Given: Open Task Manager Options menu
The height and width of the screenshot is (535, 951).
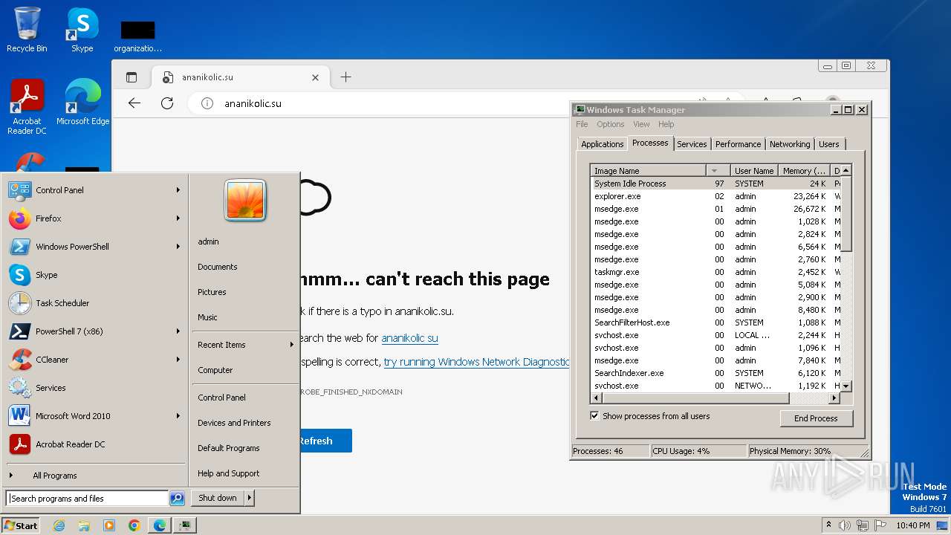Looking at the screenshot, I should [611, 124].
